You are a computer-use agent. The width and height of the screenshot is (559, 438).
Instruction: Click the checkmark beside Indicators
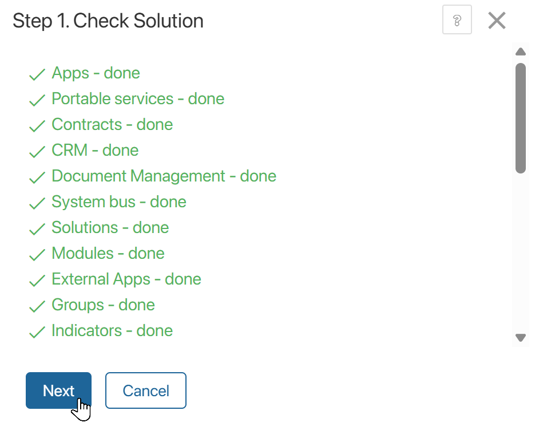tap(37, 332)
